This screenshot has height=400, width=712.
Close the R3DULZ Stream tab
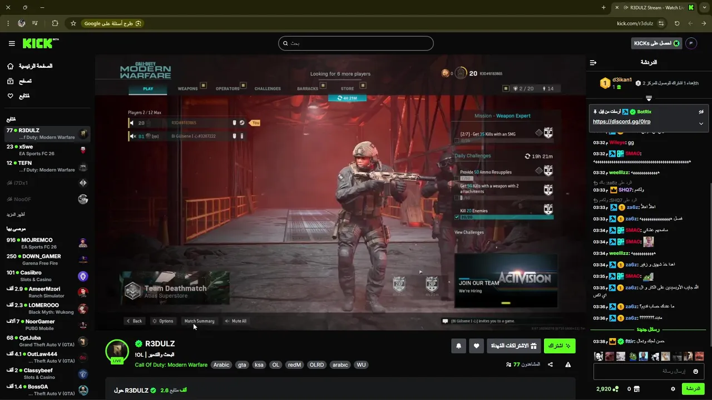[616, 7]
